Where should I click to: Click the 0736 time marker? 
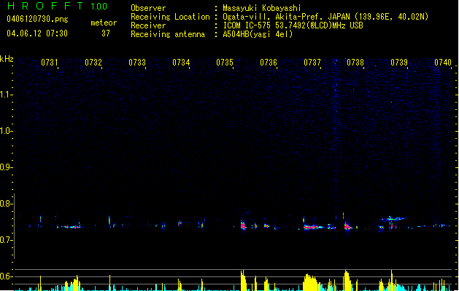pyautogui.click(x=269, y=63)
